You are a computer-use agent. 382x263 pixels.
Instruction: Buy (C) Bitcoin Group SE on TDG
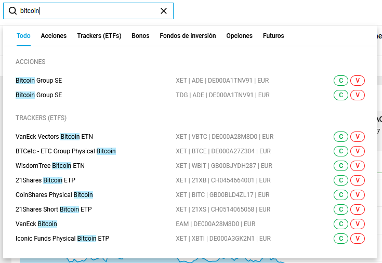[x=341, y=95]
